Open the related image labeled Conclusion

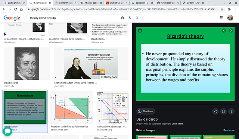pyautogui.click(x=218, y=137)
